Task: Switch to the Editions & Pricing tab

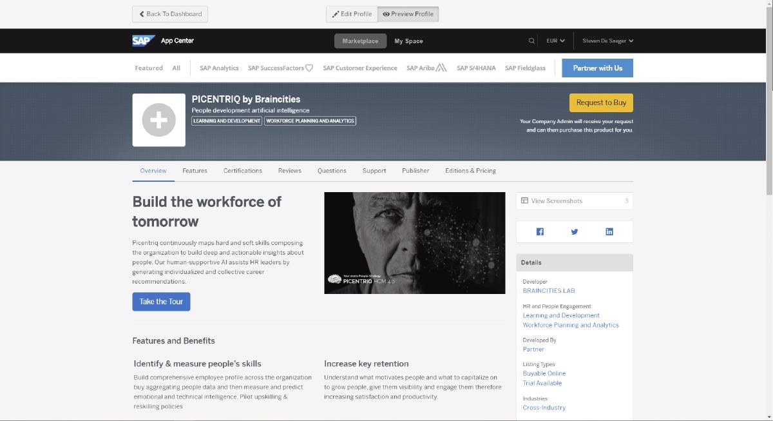Action: [x=470, y=171]
